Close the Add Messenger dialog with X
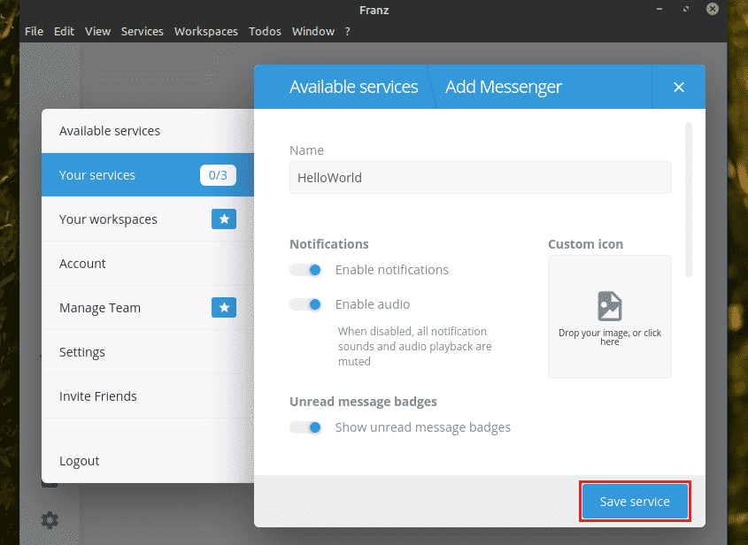This screenshot has height=545, width=748. [x=679, y=87]
